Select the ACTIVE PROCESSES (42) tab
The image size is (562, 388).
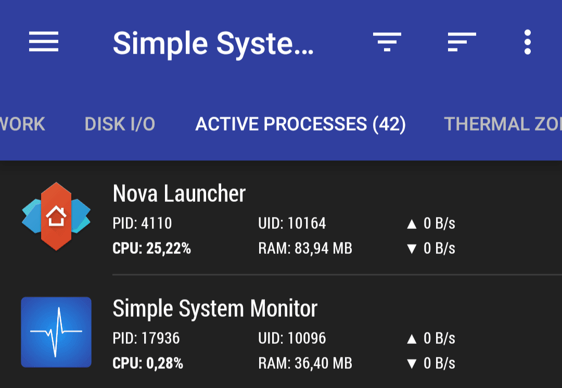[300, 124]
